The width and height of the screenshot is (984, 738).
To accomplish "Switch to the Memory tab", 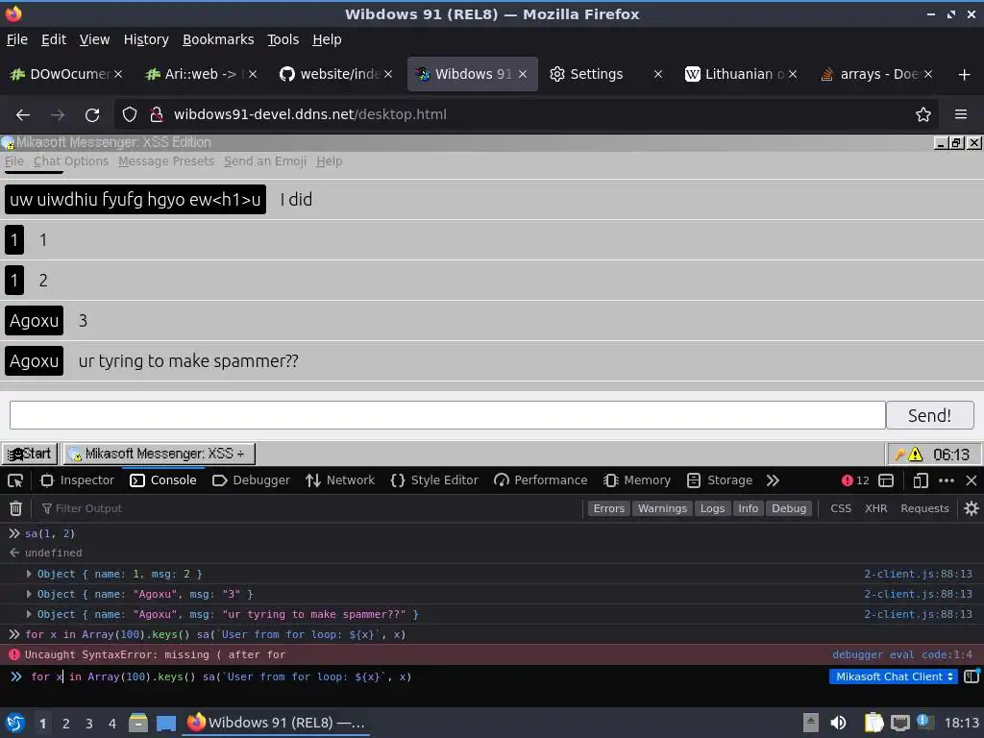I will [637, 480].
